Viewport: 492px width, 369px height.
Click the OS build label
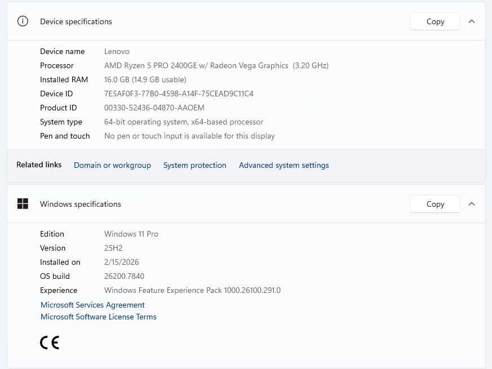(x=55, y=276)
